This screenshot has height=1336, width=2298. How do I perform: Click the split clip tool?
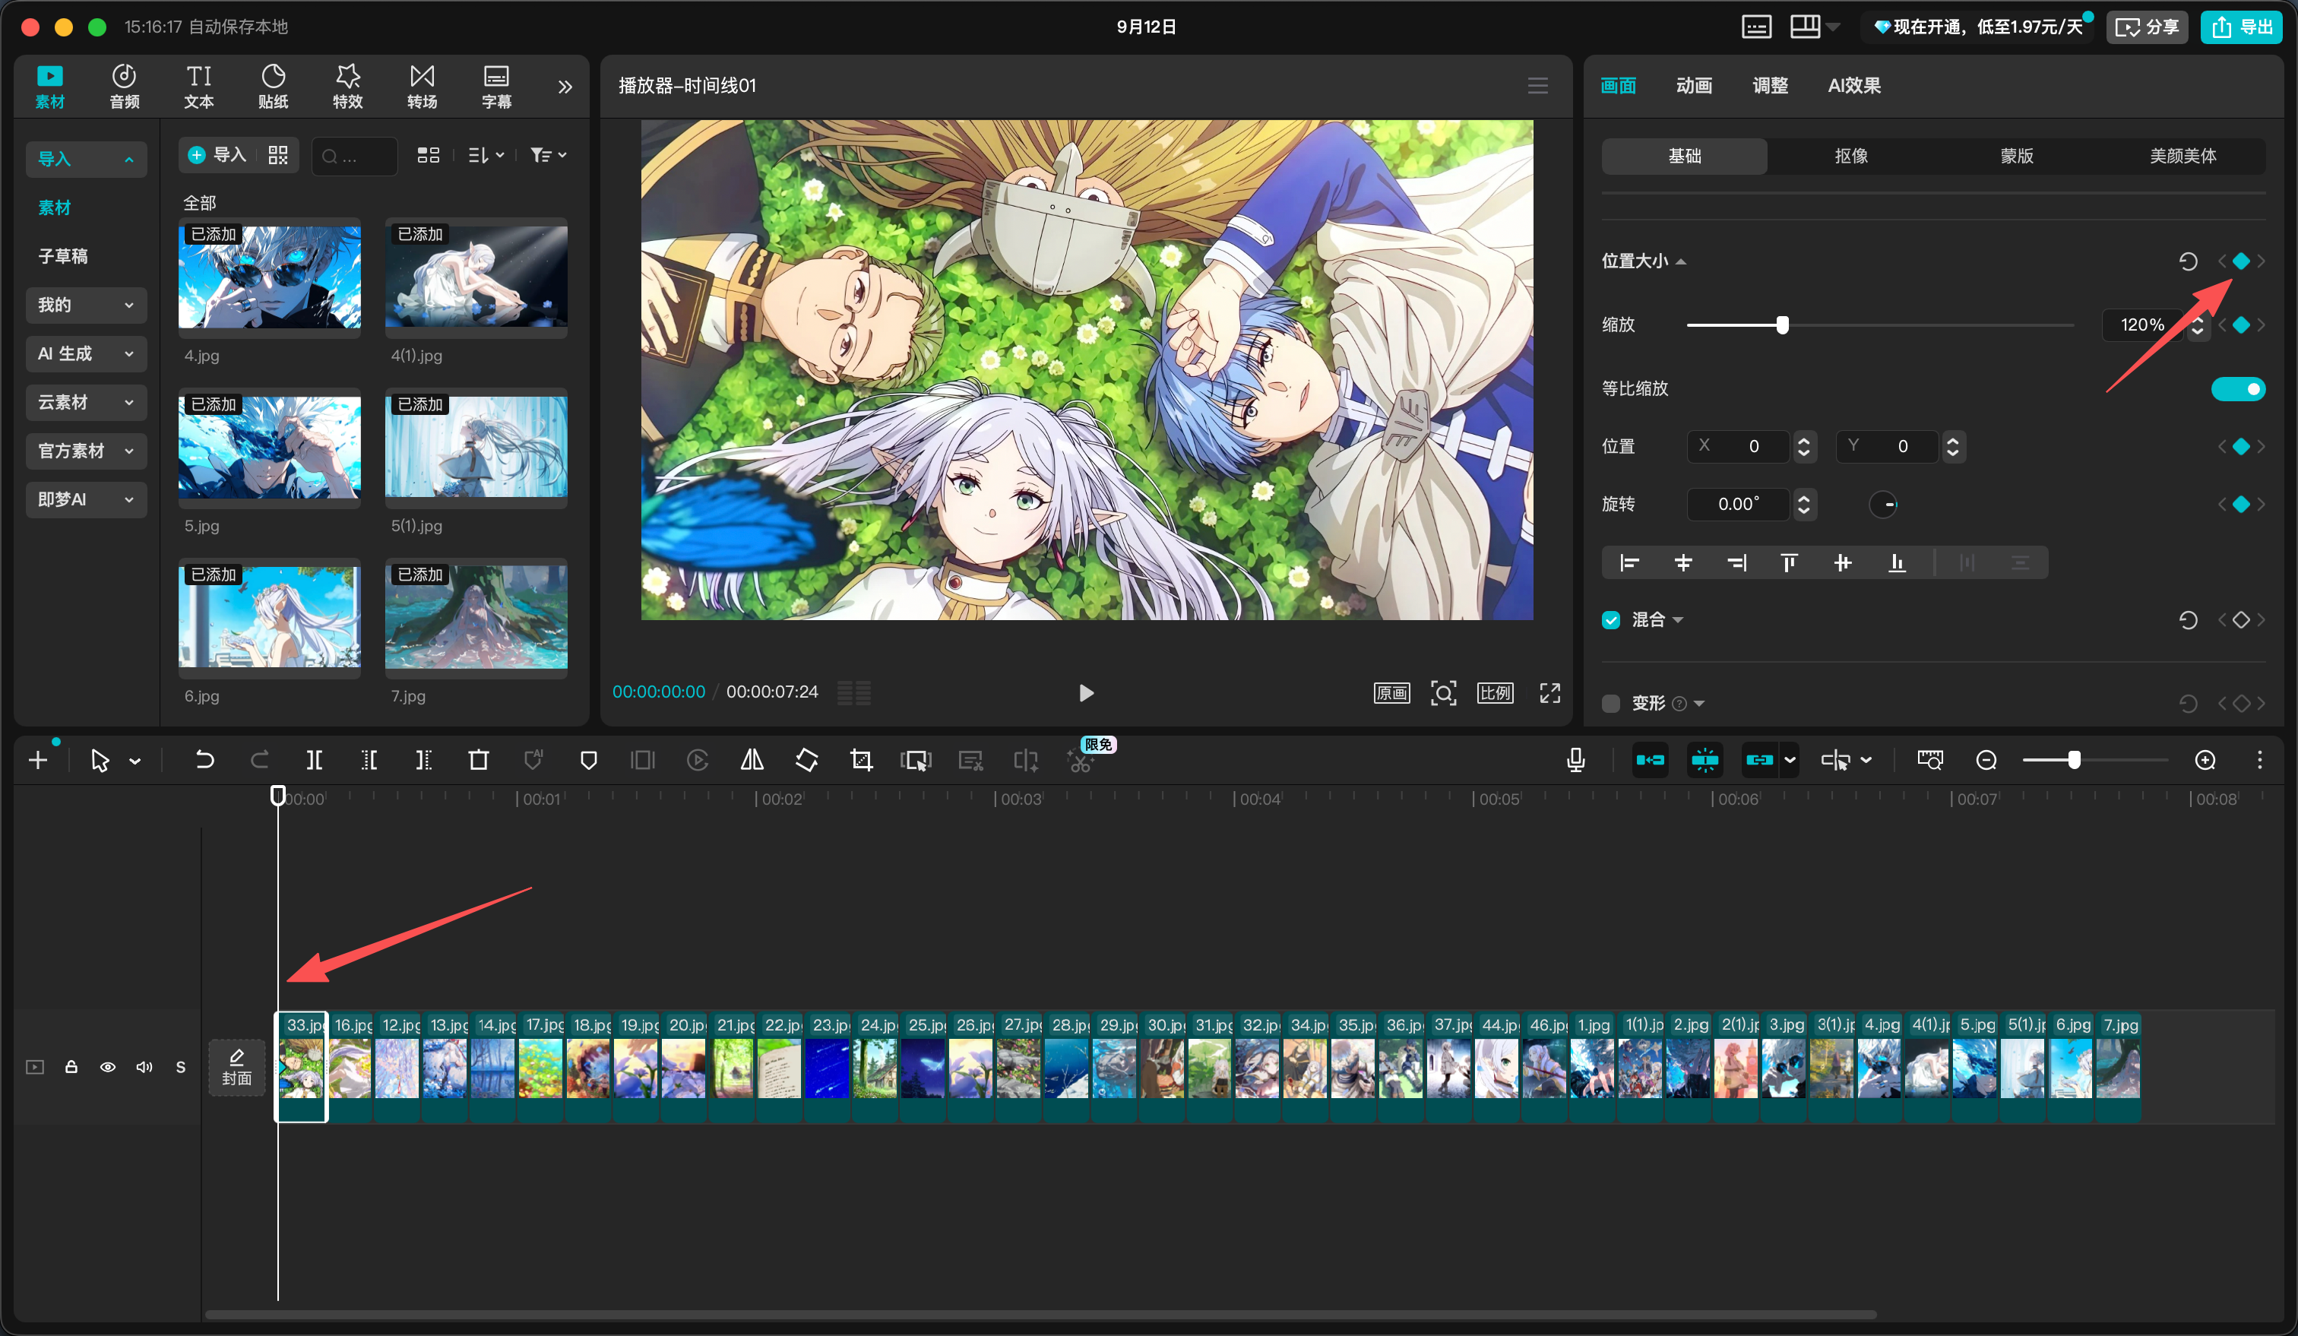tap(315, 760)
